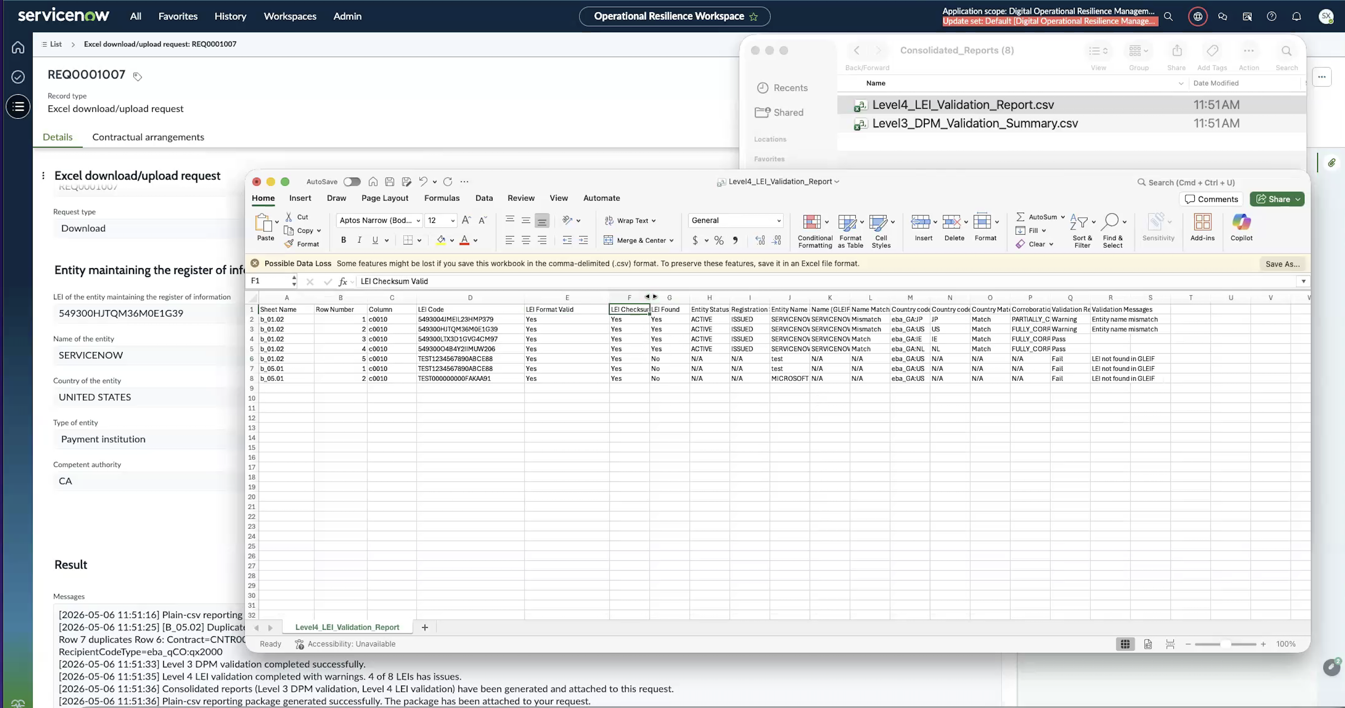This screenshot has height=708, width=1345.
Task: Click the attachment paperclip icon
Action: point(1331,163)
